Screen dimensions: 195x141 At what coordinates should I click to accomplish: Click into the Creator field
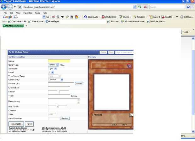click(x=59, y=111)
